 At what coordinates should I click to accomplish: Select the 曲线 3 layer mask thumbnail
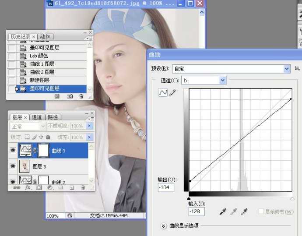[x=44, y=150]
